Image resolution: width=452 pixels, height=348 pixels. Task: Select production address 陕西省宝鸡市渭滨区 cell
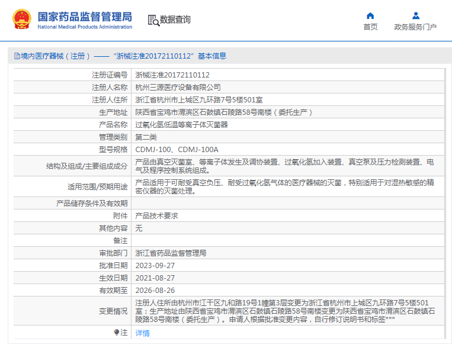tap(224, 112)
